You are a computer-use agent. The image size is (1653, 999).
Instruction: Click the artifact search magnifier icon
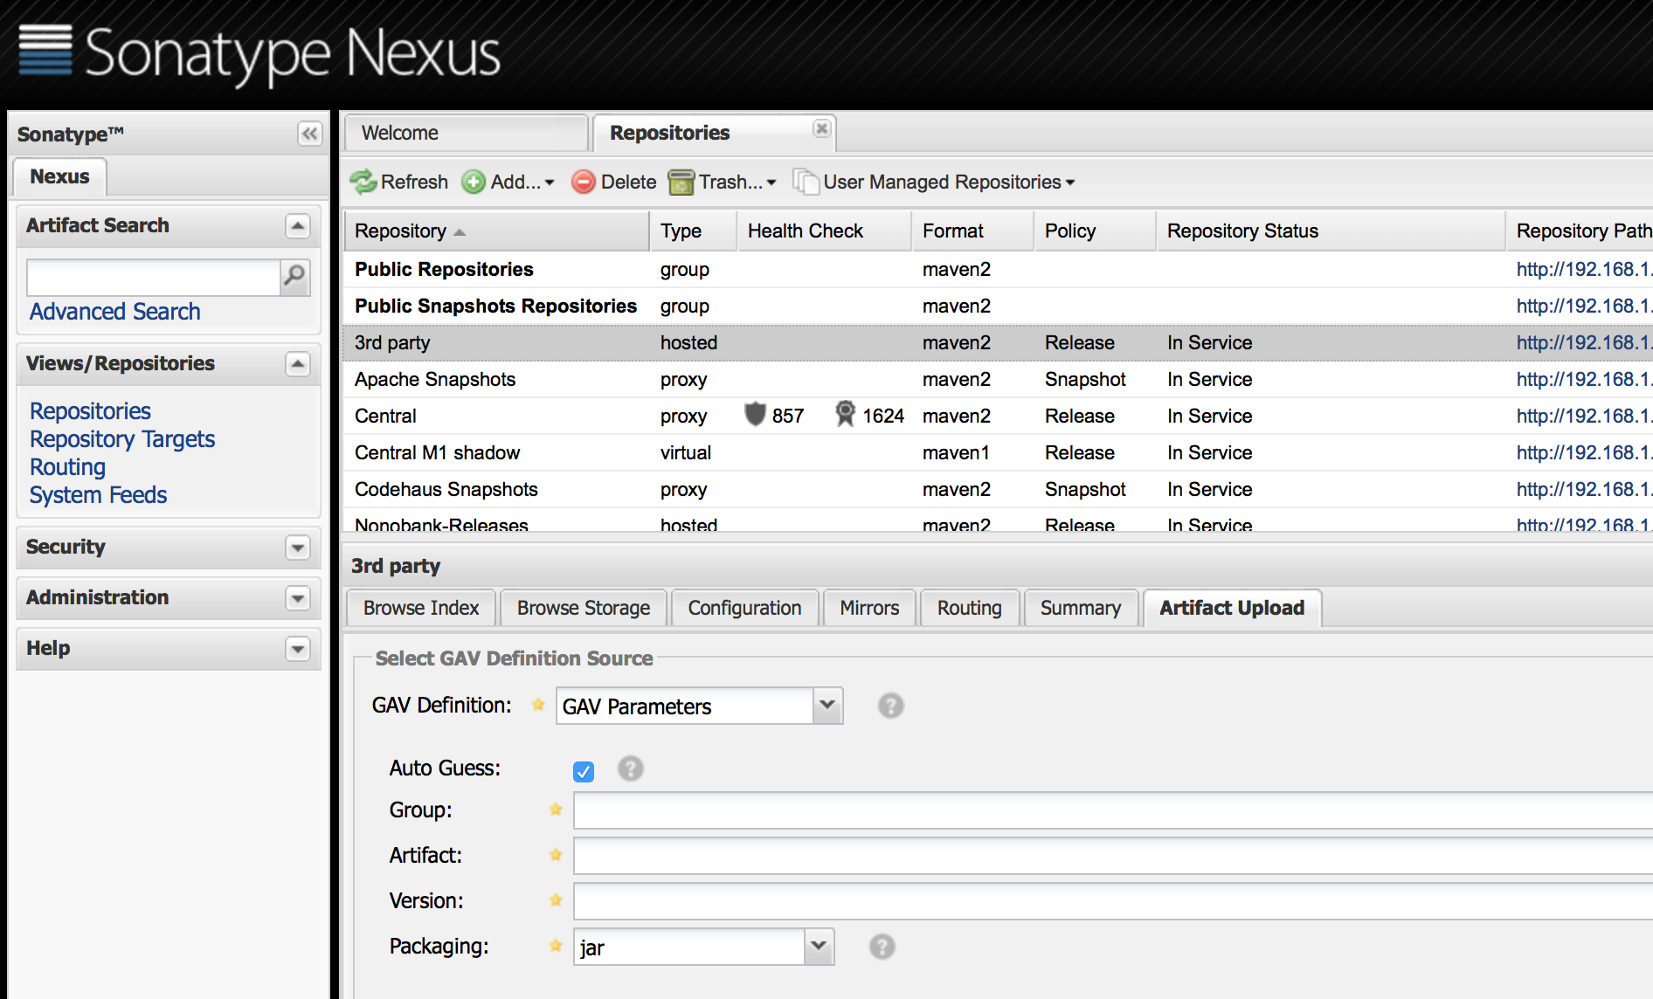(x=295, y=277)
